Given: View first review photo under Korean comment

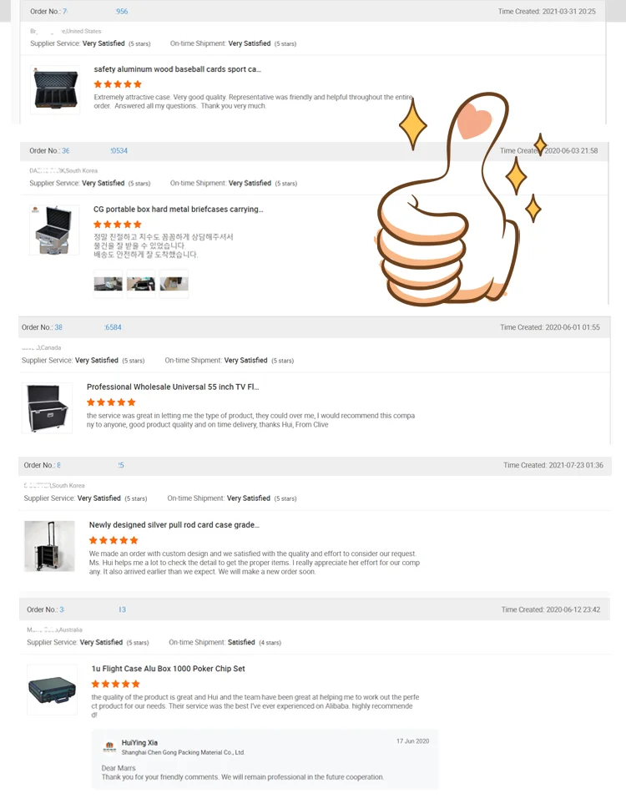Looking at the screenshot, I should (109, 284).
